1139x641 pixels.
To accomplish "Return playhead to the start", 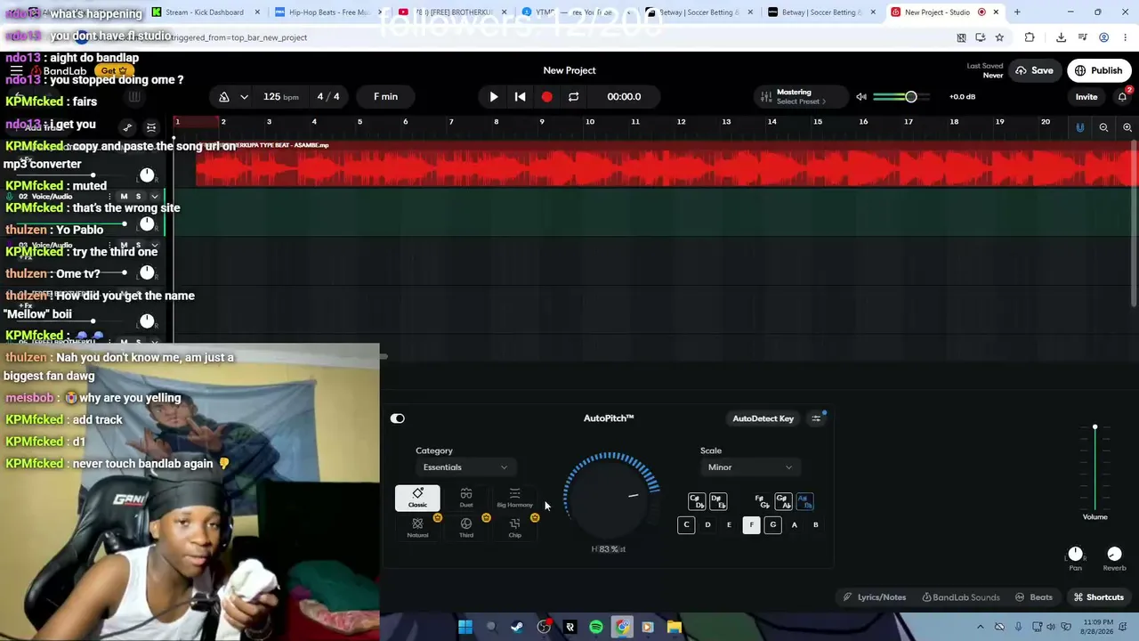I will coord(521,96).
